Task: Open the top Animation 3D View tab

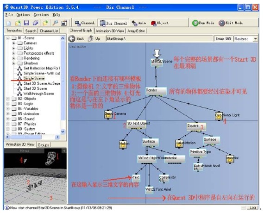Action: 110,31
